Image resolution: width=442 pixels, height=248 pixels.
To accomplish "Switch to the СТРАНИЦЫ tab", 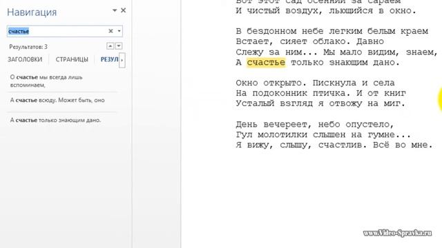I will point(72,59).
